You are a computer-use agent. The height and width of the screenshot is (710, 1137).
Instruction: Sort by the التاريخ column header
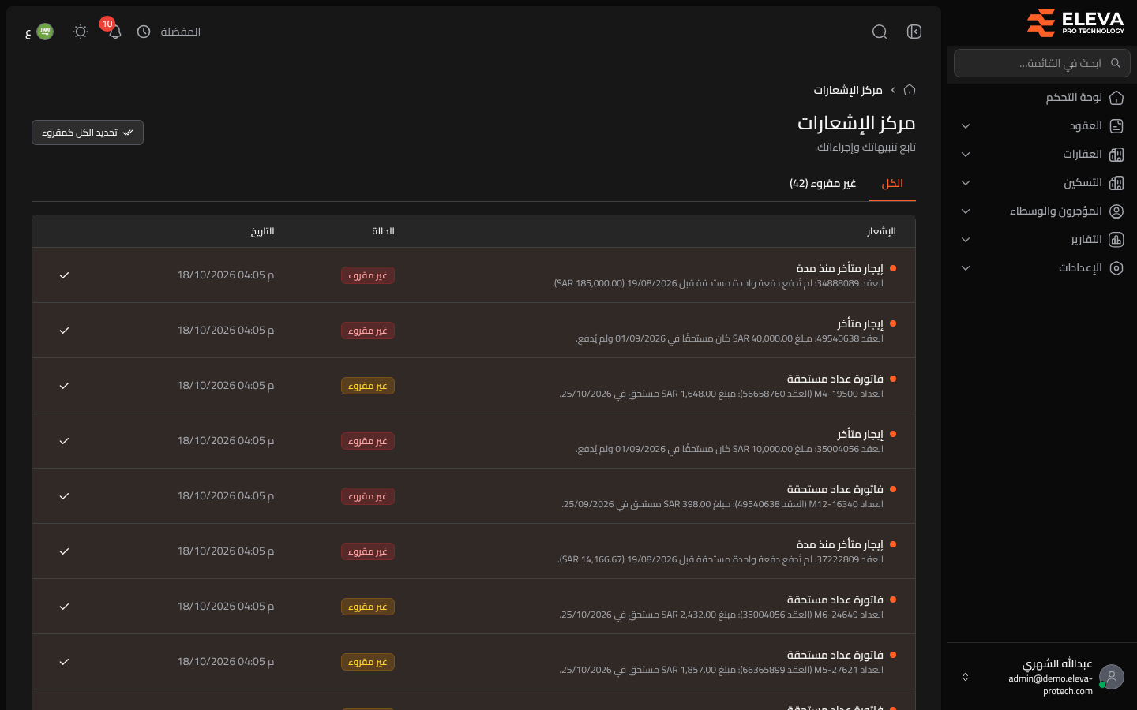(x=262, y=231)
